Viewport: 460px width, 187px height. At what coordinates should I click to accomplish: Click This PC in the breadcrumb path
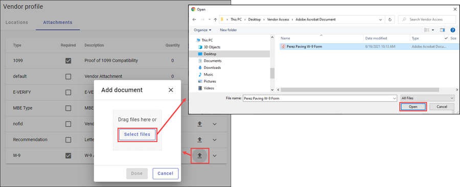pos(236,19)
